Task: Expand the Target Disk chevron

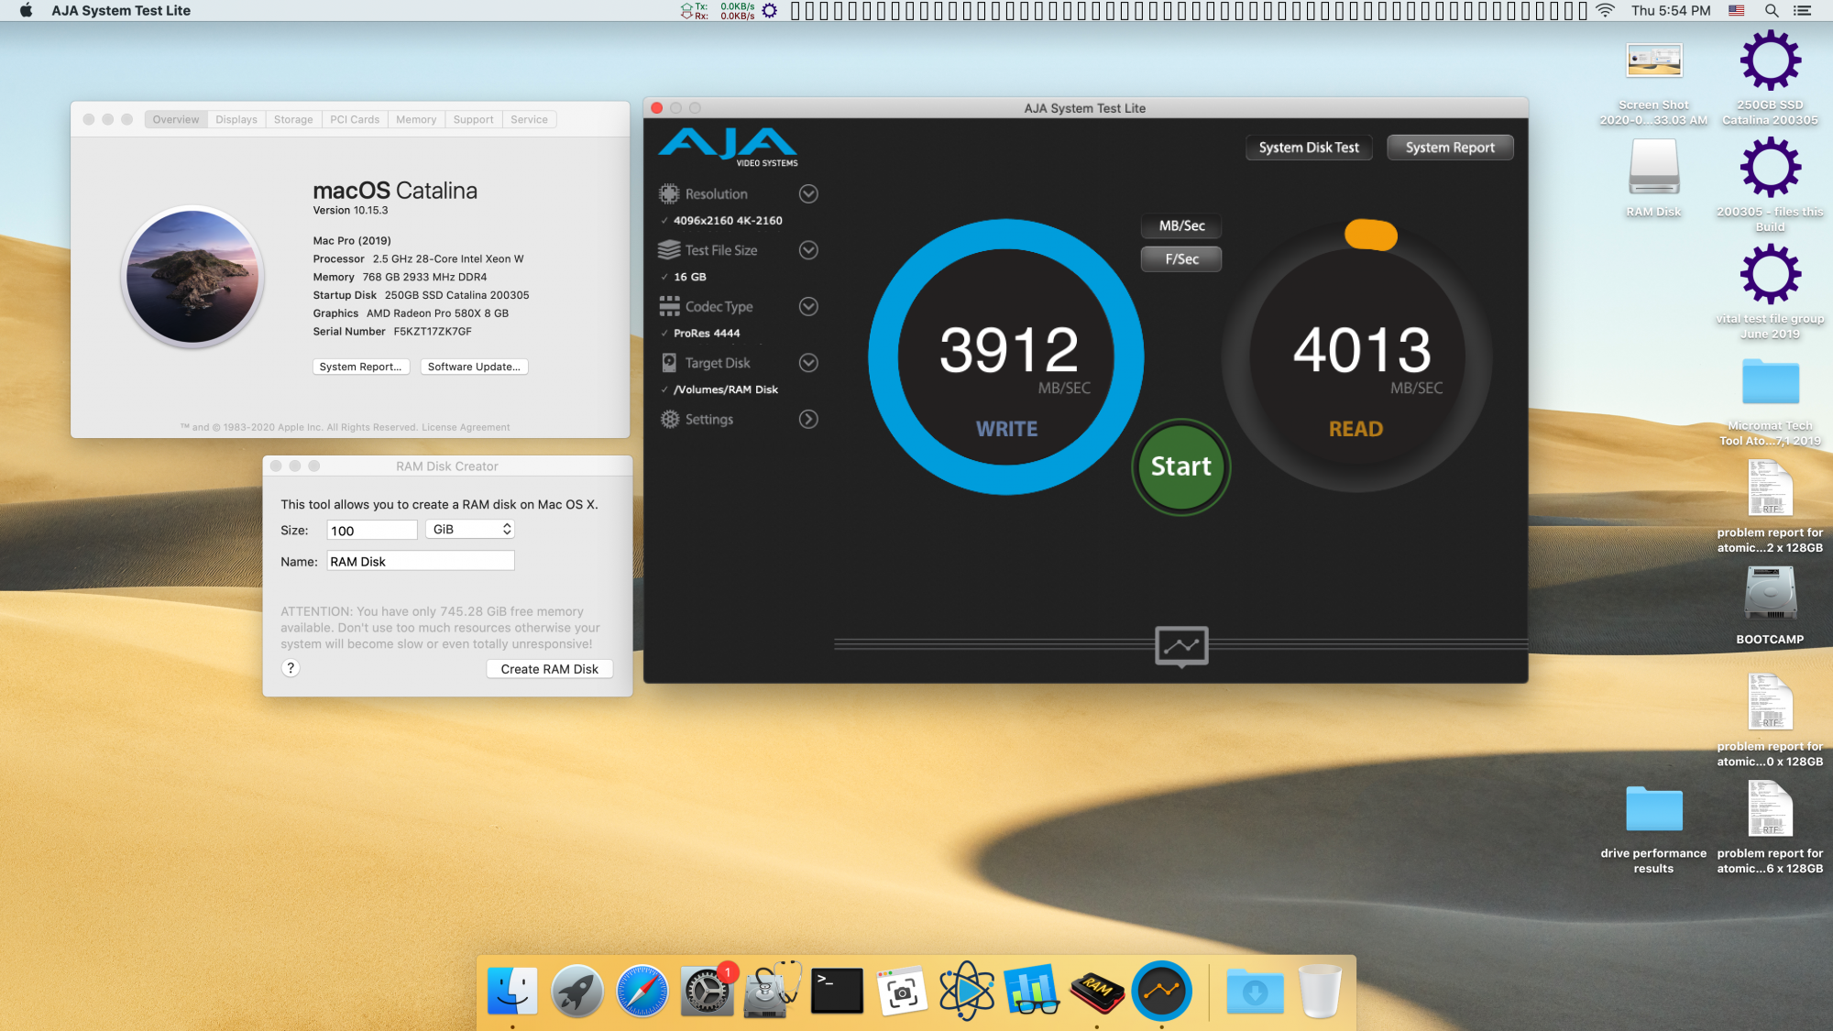Action: tap(807, 363)
